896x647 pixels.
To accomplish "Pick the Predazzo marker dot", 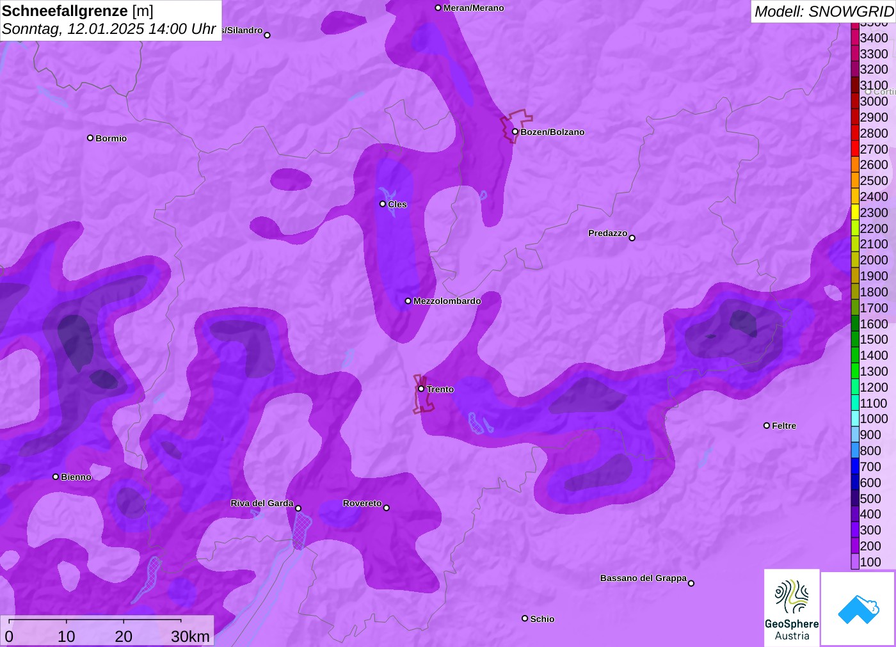I will (632, 238).
